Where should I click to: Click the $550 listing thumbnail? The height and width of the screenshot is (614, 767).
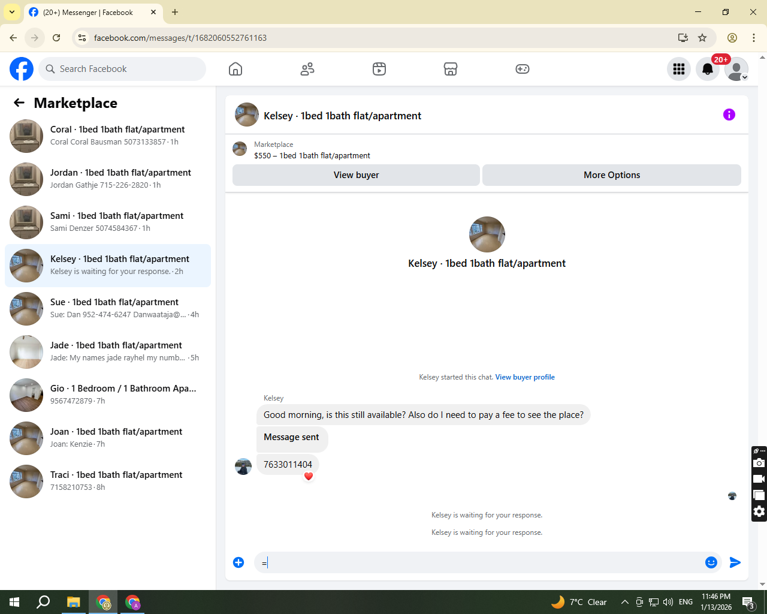[240, 149]
